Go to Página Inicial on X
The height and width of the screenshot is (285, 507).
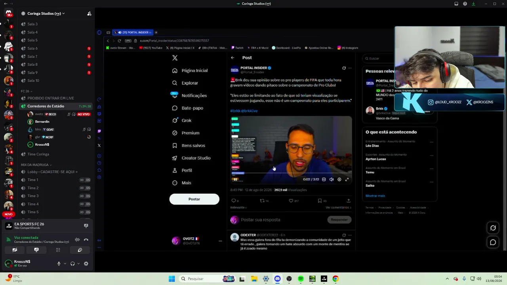tap(190, 70)
